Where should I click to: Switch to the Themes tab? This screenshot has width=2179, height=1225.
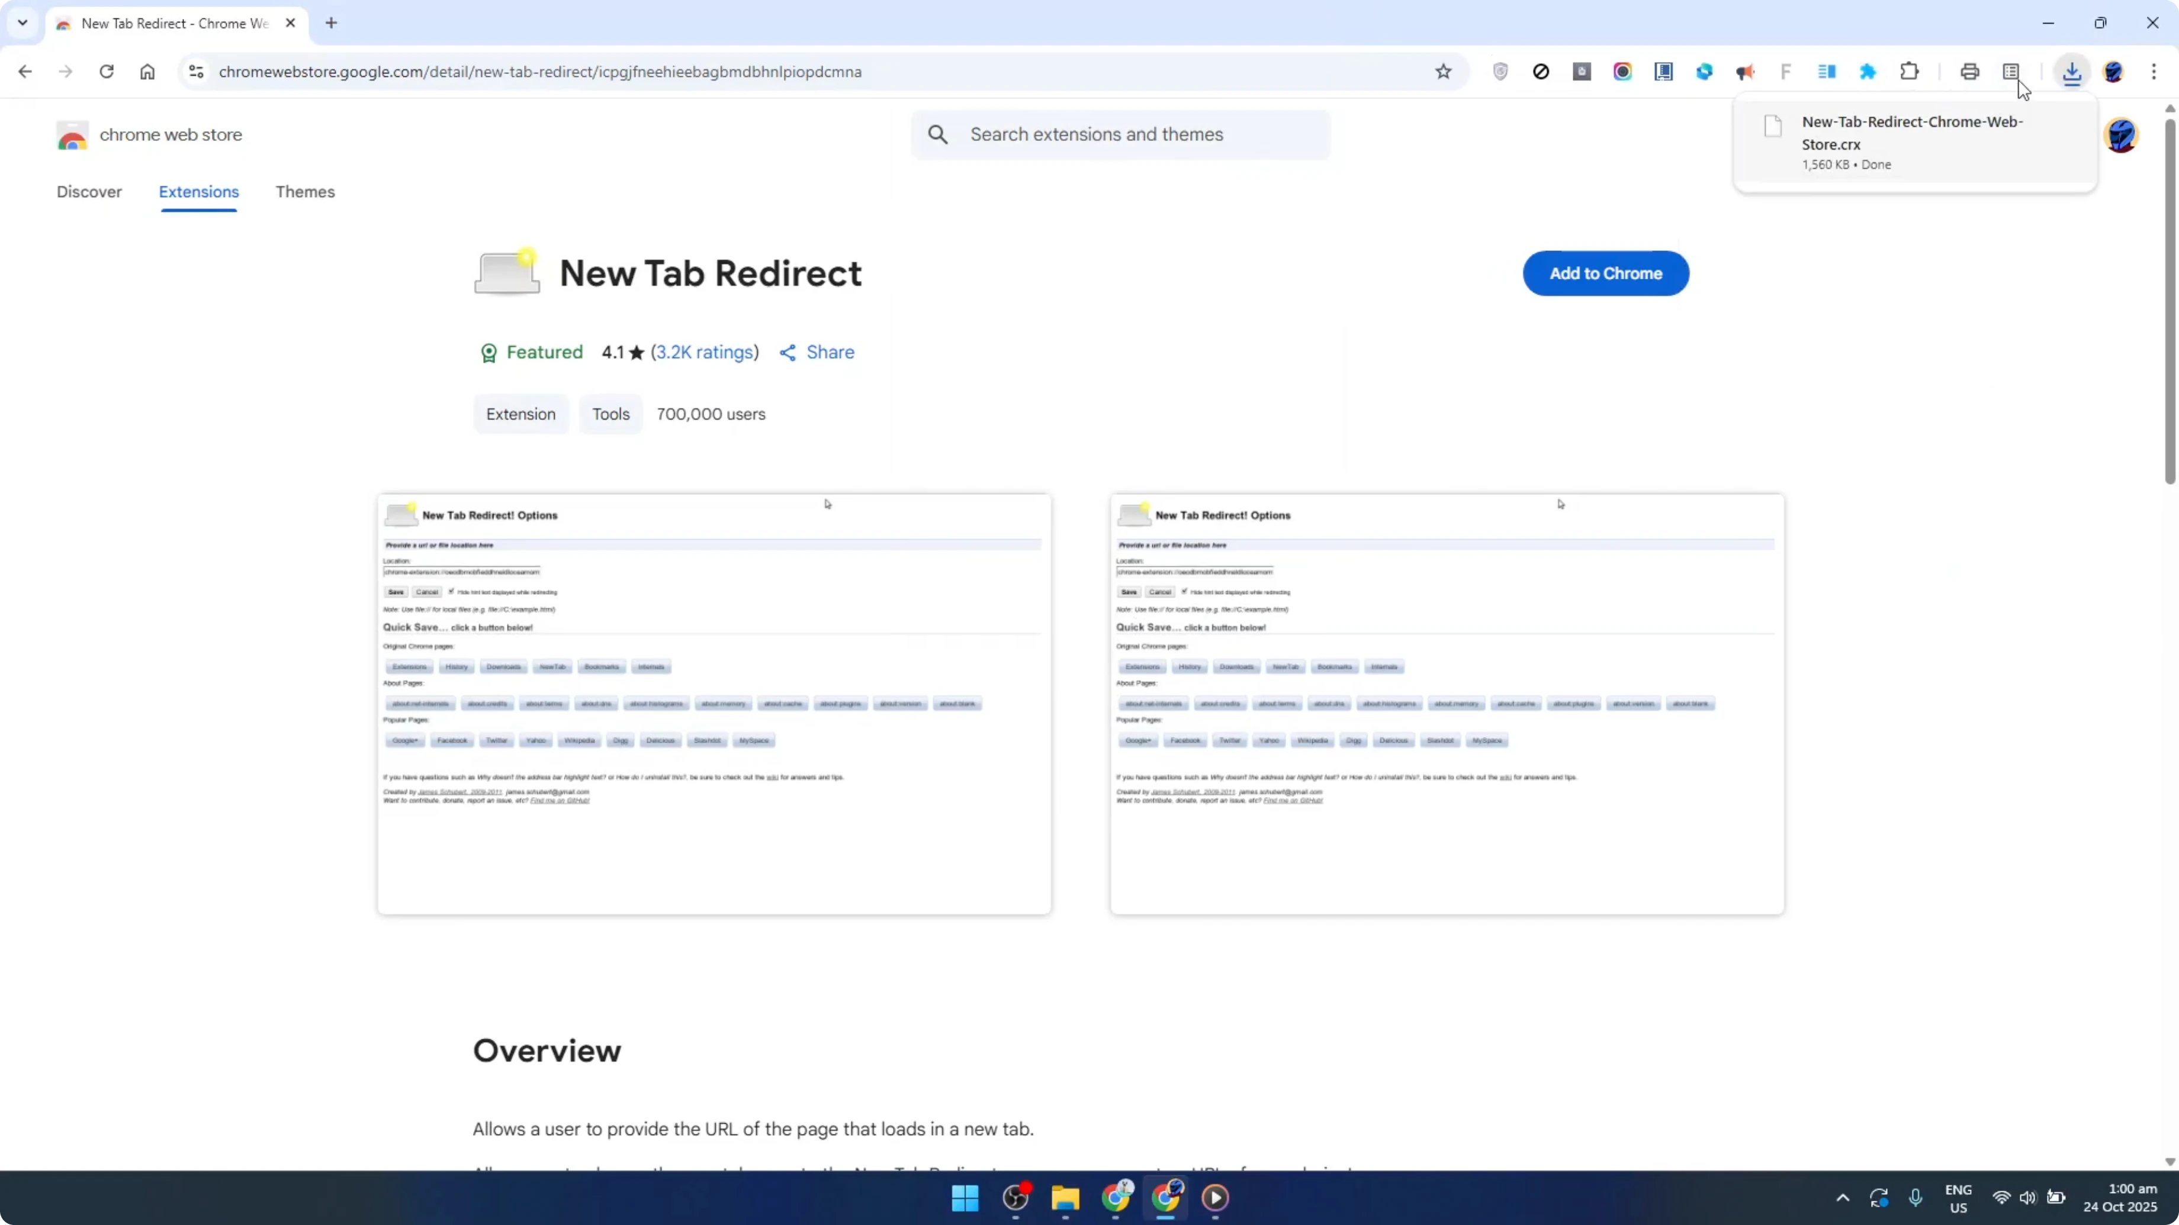point(306,193)
